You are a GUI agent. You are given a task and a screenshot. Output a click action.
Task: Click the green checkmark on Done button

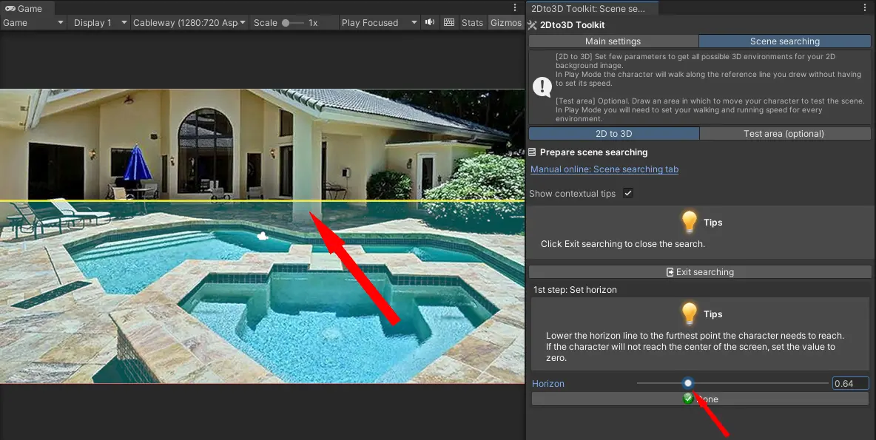(x=688, y=399)
